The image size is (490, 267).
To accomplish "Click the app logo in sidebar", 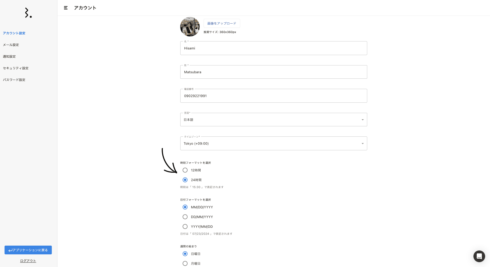I will coord(28,13).
